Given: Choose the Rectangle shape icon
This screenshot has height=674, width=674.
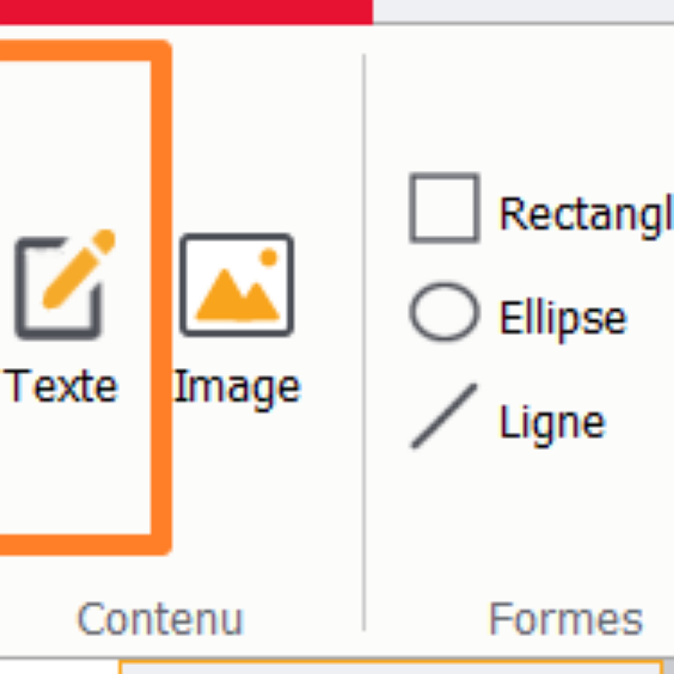Looking at the screenshot, I should click(444, 208).
